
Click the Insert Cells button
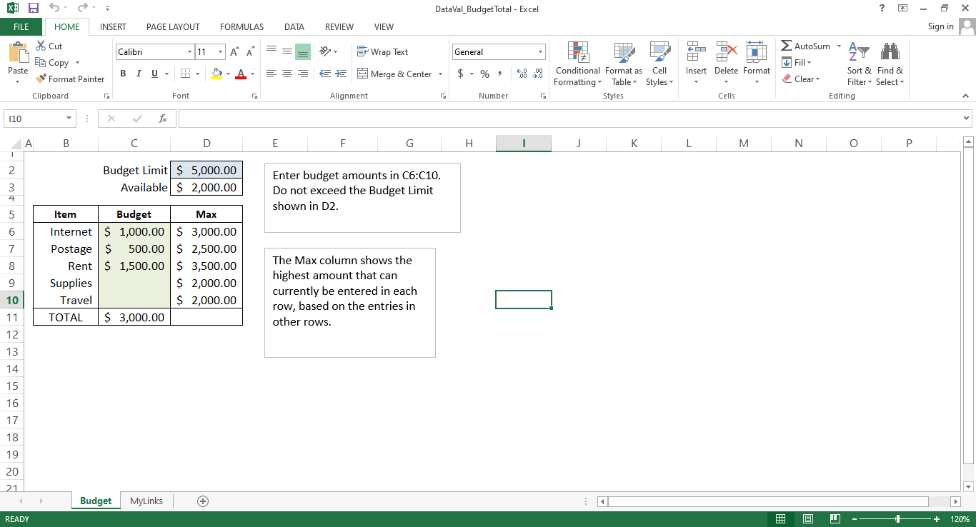[x=695, y=64]
